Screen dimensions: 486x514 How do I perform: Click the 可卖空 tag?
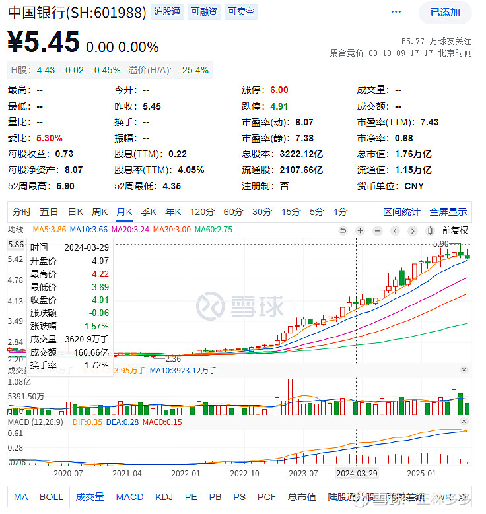[x=241, y=12]
